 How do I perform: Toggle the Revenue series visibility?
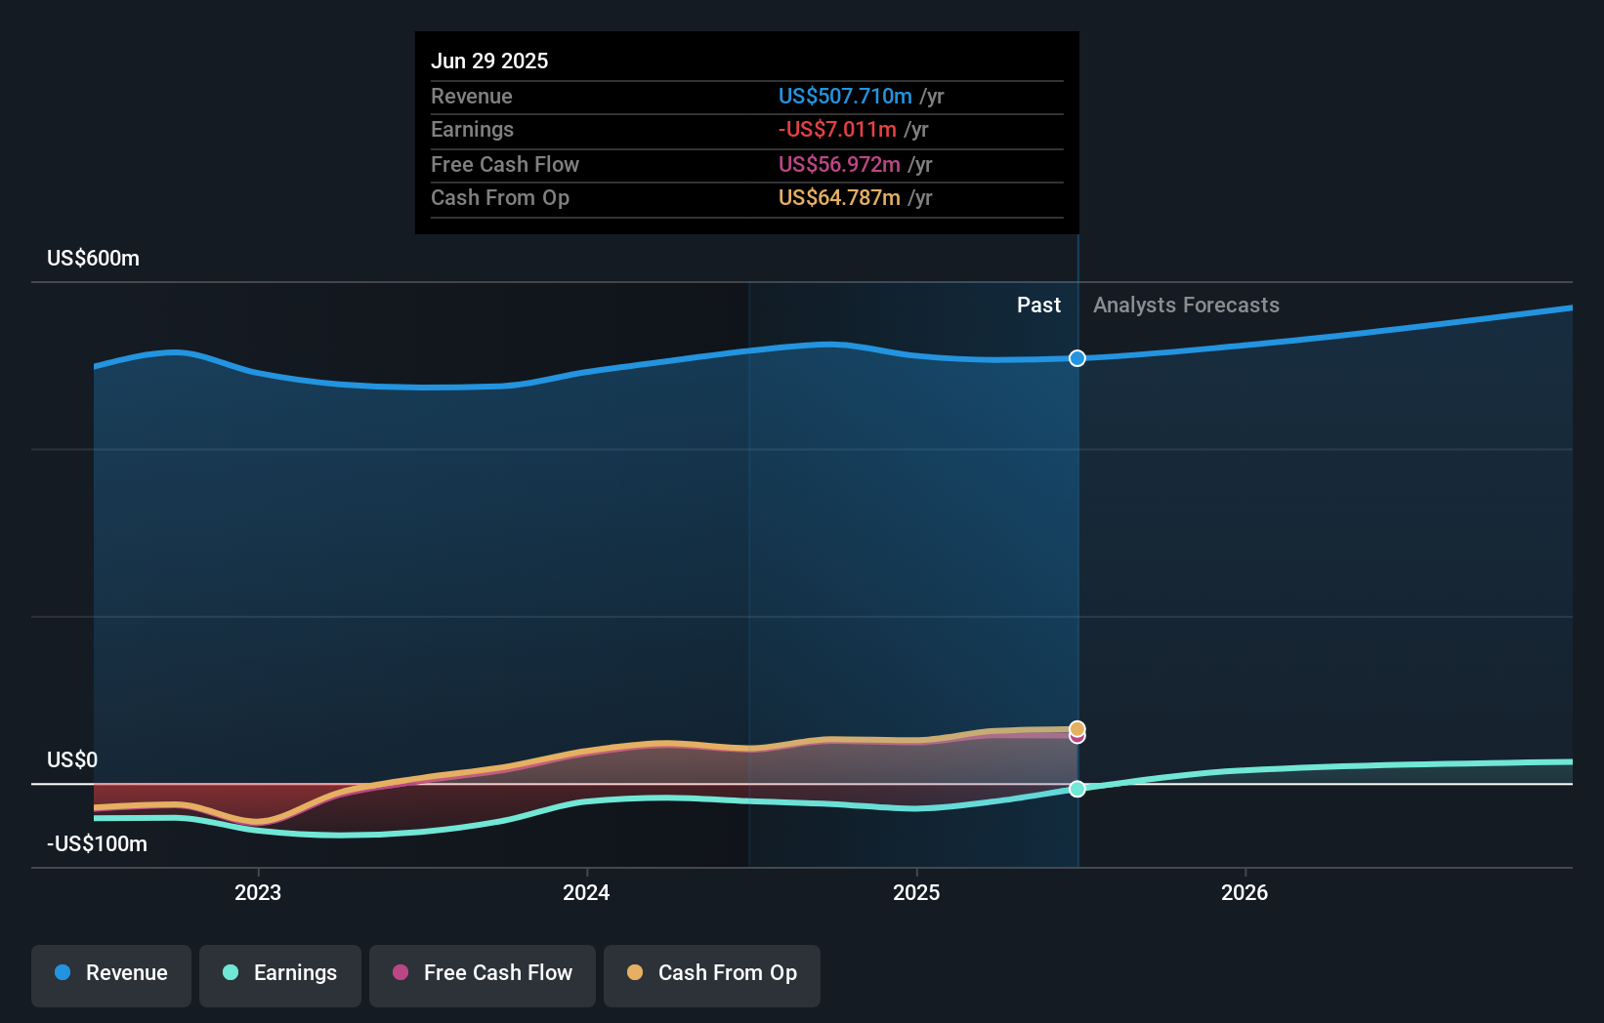tap(110, 973)
